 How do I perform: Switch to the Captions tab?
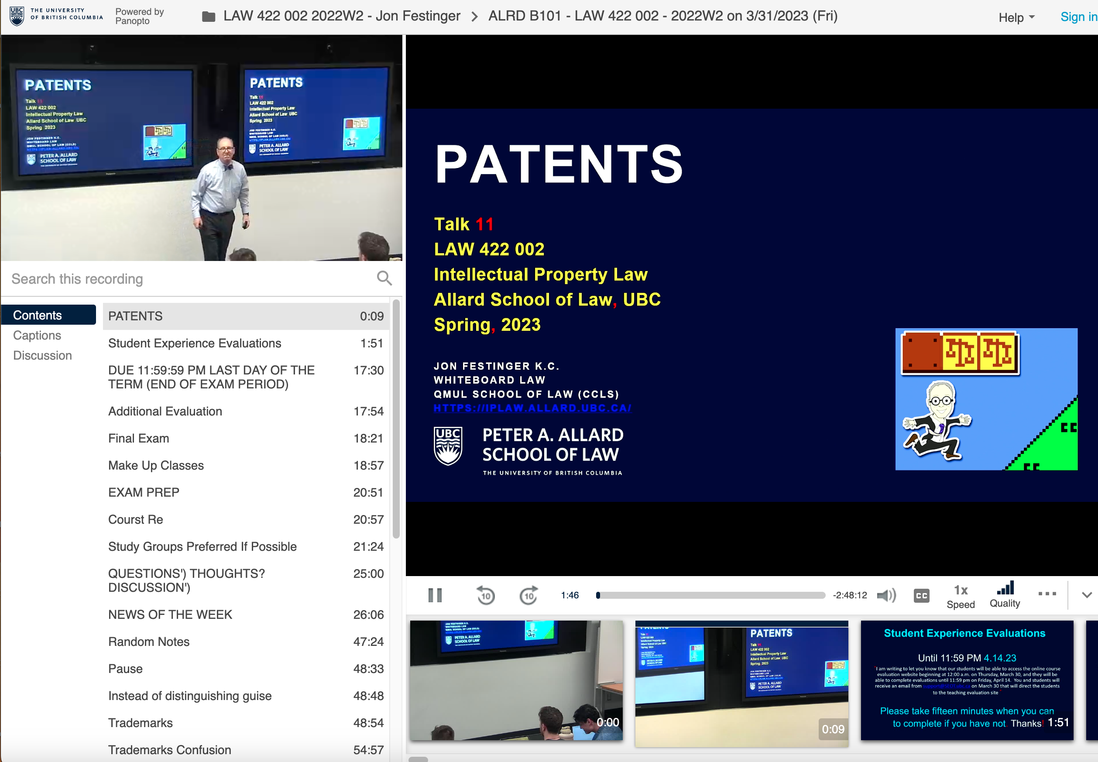tap(37, 335)
